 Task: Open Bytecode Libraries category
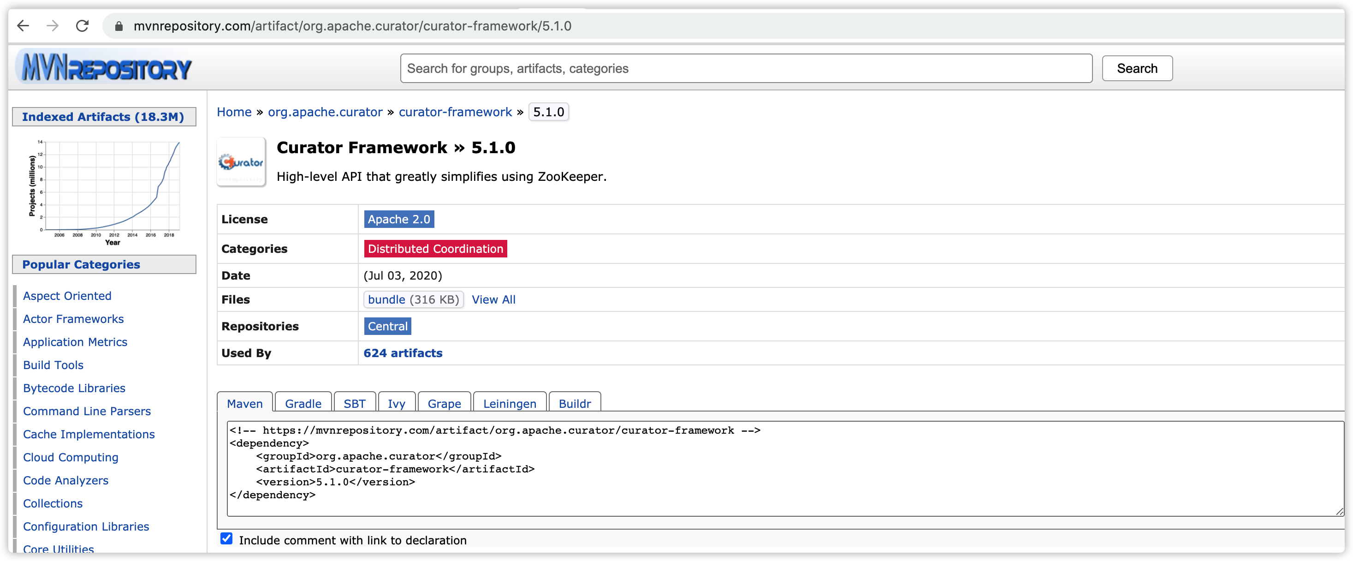click(x=74, y=388)
